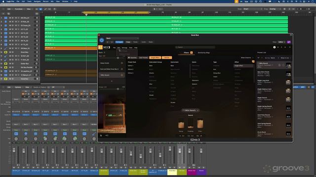Select the orange 08 Bass region
This screenshot has width=316, height=177.
71,48
